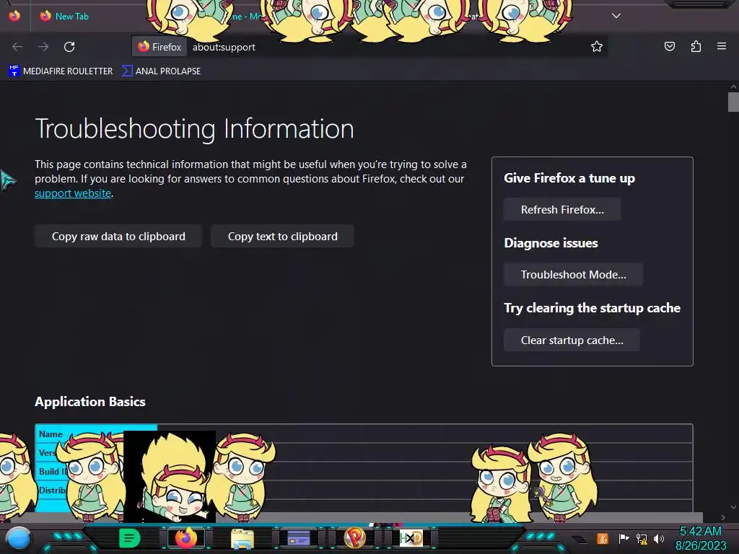Go back to previous page
The image size is (739, 554).
(17, 47)
